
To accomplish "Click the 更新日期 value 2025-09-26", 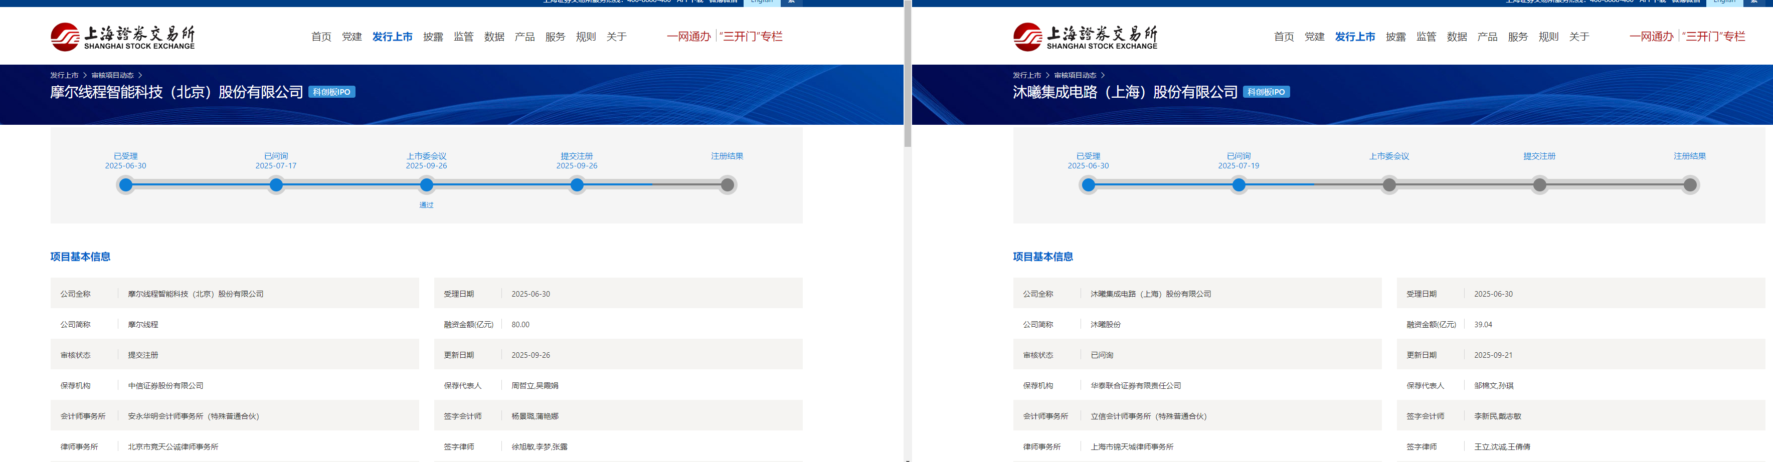I will click(x=530, y=355).
